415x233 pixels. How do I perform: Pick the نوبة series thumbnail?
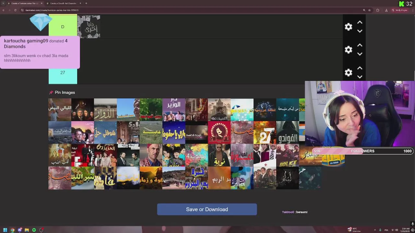click(219, 155)
